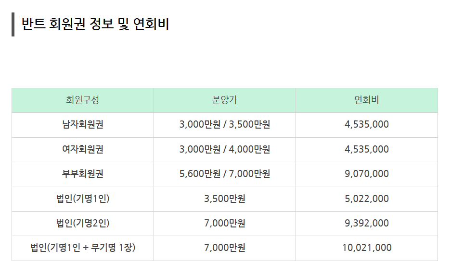Click the 7,000만원 price in 법인(기명2인) row
451x274 pixels.
pyautogui.click(x=225, y=223)
